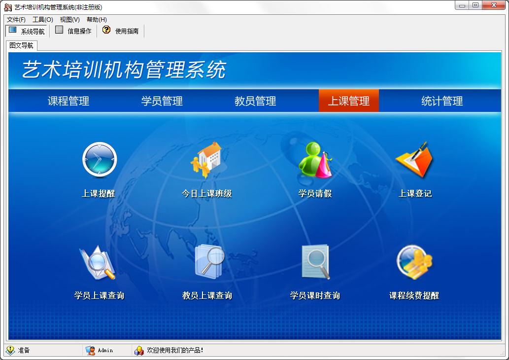Click the 上课登记 text label
Image resolution: width=509 pixels, height=360 pixels.
click(x=415, y=193)
